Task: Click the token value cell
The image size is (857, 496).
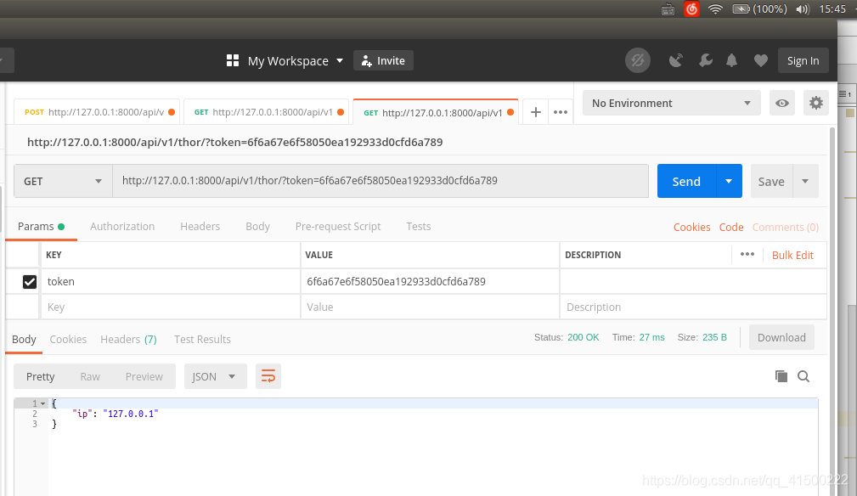Action: [430, 281]
